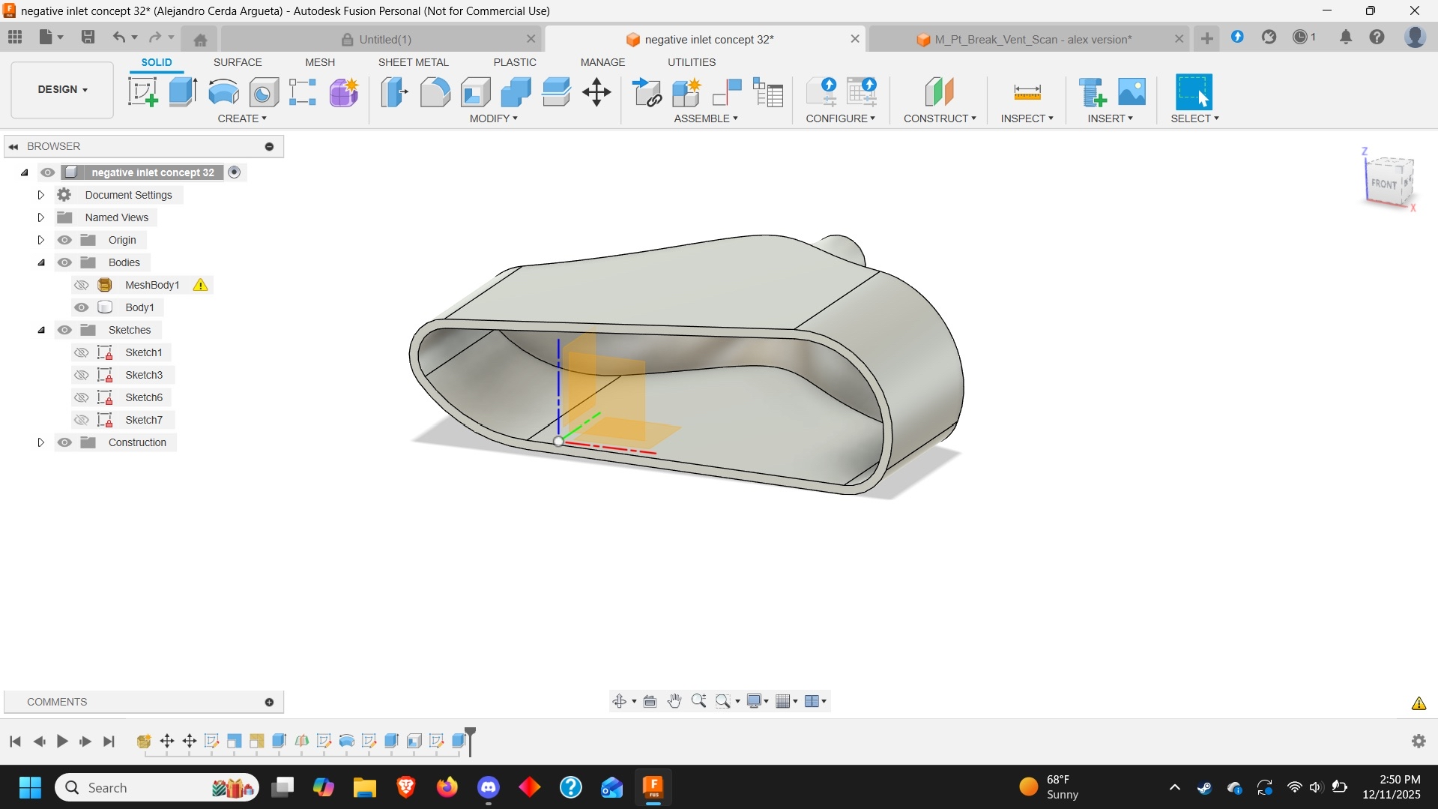Activate the Pan tool on navigation bar
Image resolution: width=1438 pixels, height=809 pixels.
click(674, 701)
